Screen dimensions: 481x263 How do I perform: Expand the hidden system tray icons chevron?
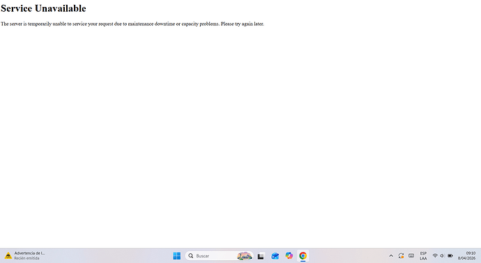coord(391,255)
